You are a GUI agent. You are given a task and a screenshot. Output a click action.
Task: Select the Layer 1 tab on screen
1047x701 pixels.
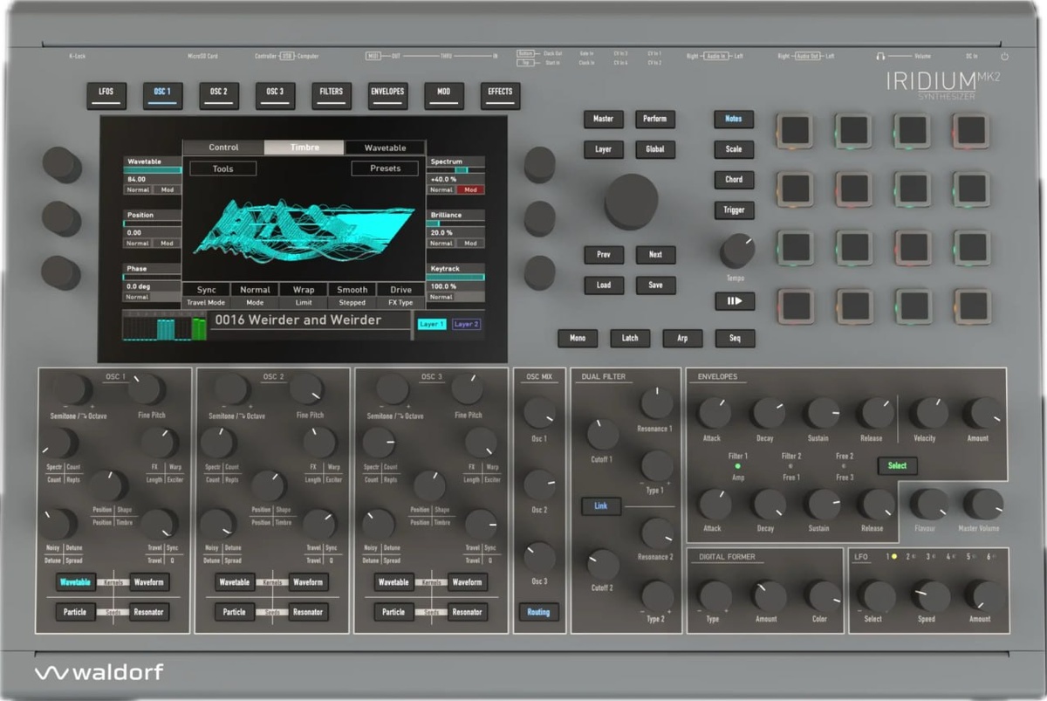coord(431,324)
